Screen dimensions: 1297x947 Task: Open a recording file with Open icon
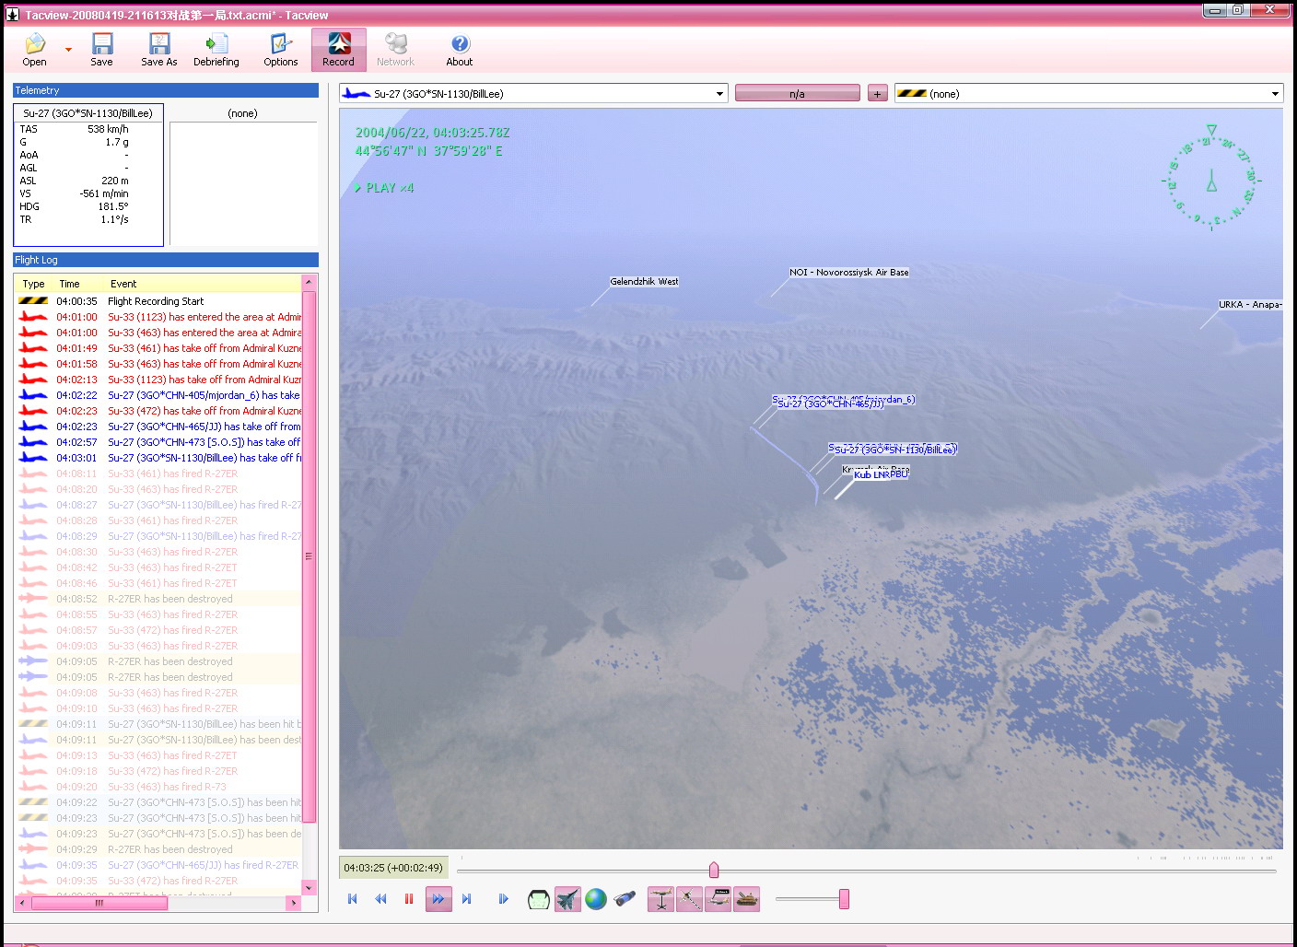pos(35,50)
